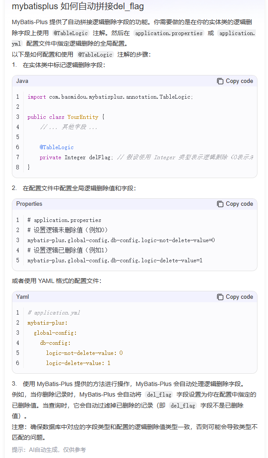Click the copy icon in the Java code block
Image resolution: width=268 pixels, height=458 pixels.
[220, 81]
